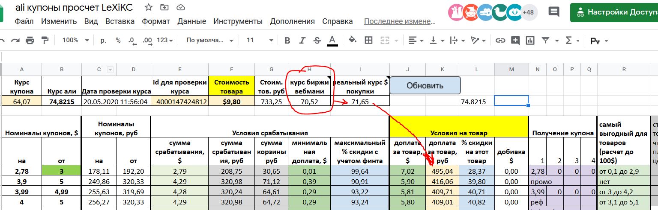Open the Вид menu

[91, 21]
